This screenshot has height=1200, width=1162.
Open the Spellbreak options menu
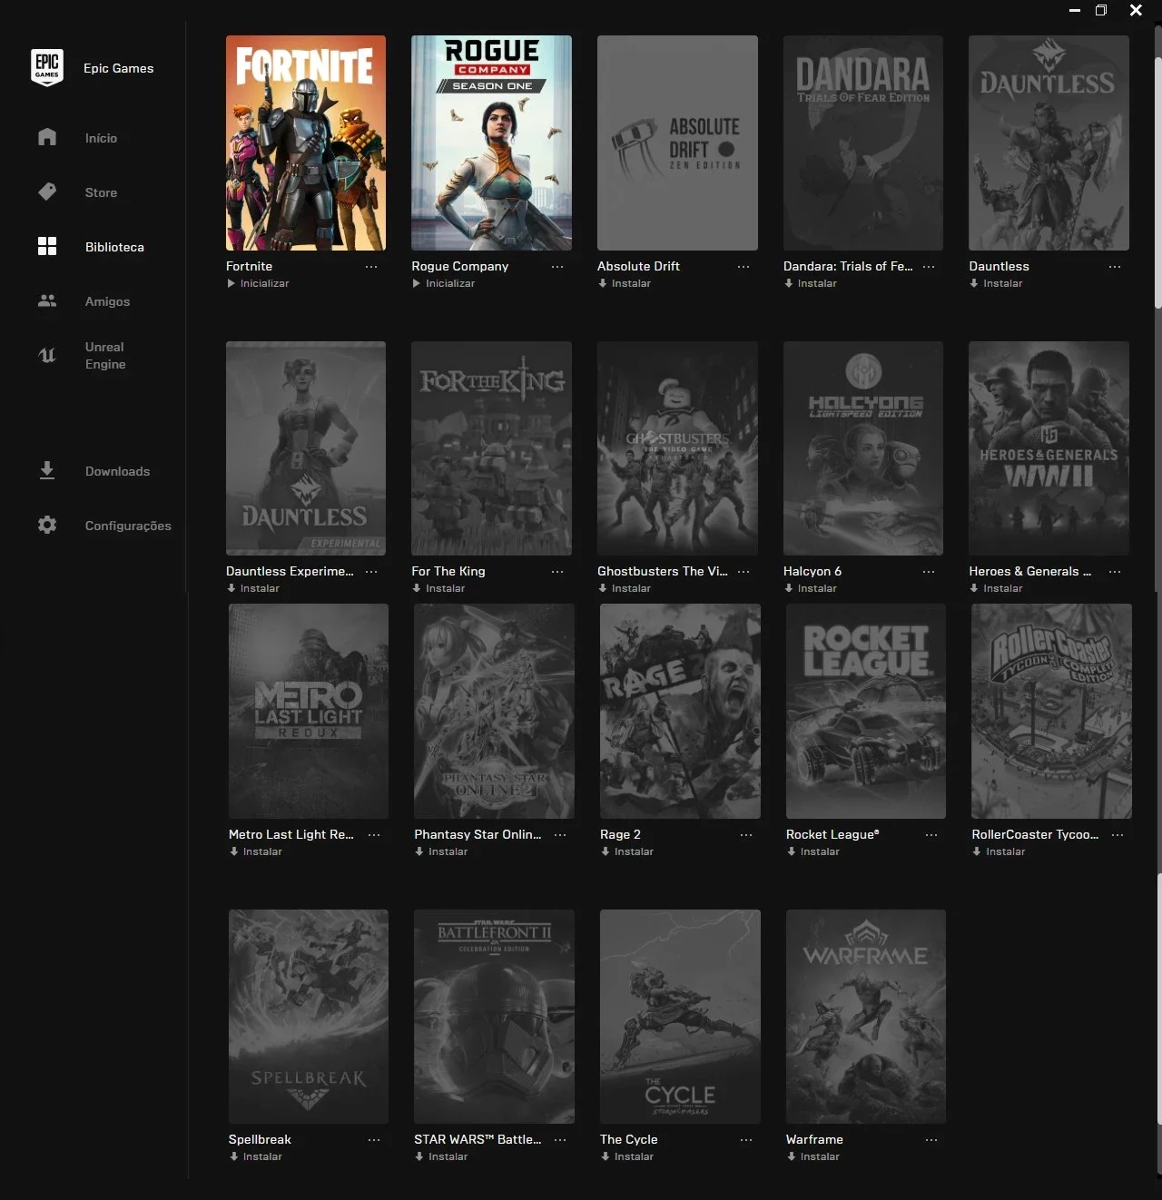pos(374,1139)
